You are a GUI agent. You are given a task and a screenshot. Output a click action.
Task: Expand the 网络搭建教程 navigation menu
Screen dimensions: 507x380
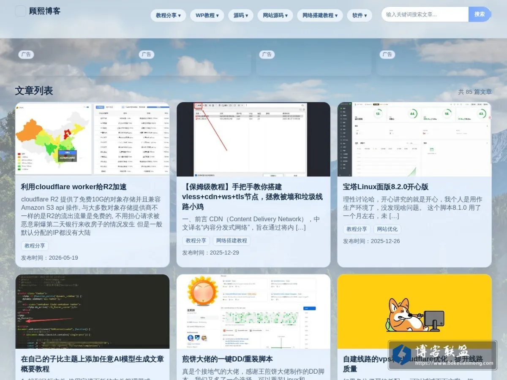pos(320,15)
